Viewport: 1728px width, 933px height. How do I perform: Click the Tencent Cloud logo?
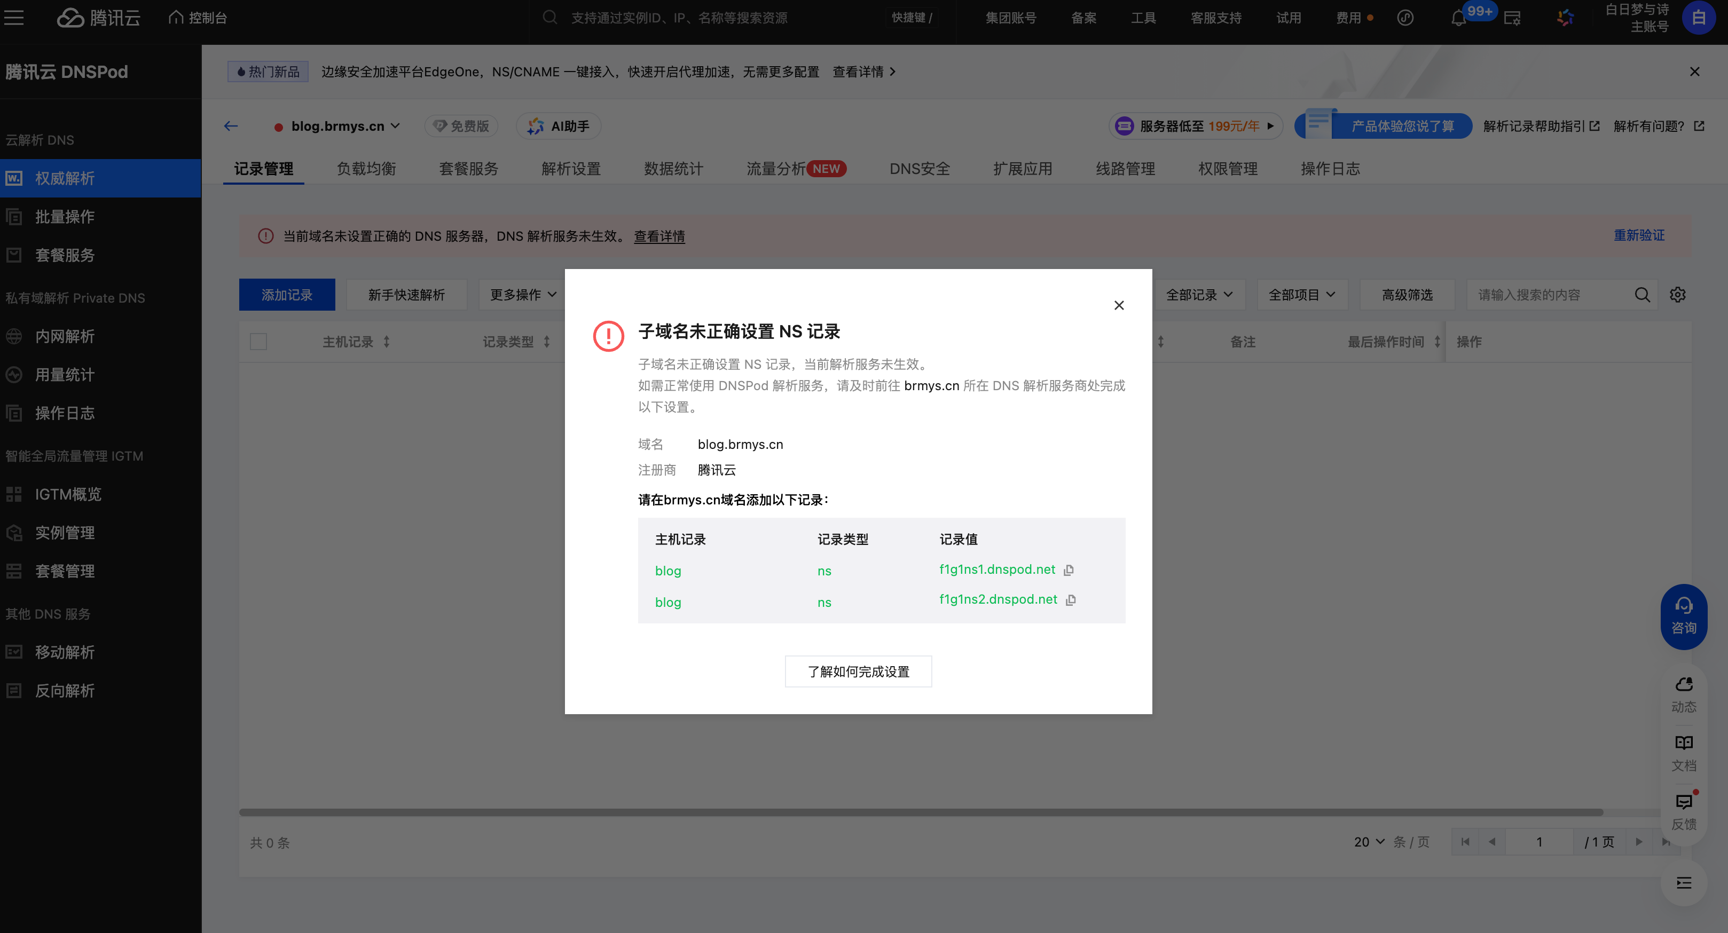[x=99, y=18]
